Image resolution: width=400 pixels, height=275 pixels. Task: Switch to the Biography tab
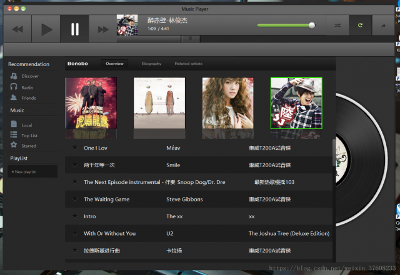(151, 64)
